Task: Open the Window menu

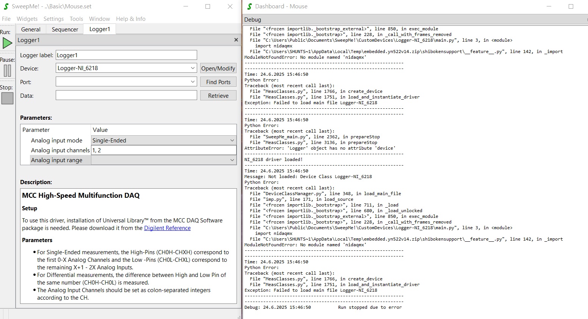Action: point(99,19)
